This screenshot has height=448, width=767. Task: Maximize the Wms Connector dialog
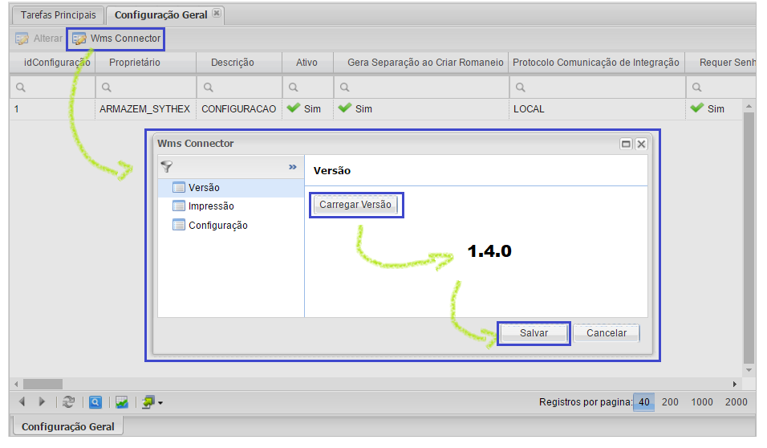pos(626,144)
